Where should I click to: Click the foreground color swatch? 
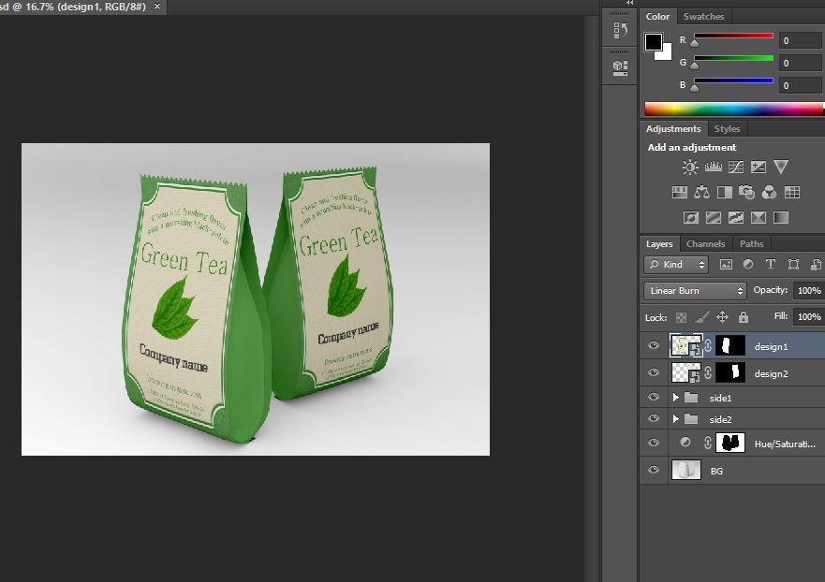654,42
